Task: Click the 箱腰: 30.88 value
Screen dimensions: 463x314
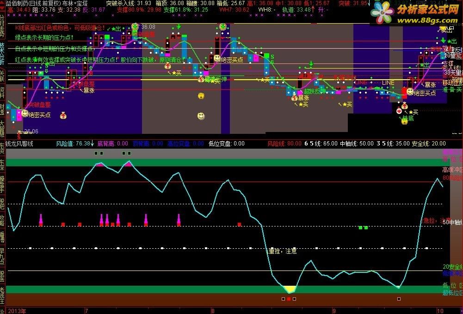Action: pyautogui.click(x=200, y=3)
